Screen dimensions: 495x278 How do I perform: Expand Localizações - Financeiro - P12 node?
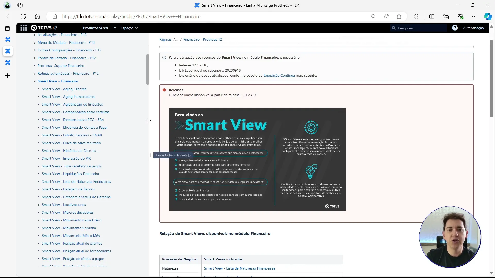[x=35, y=35]
